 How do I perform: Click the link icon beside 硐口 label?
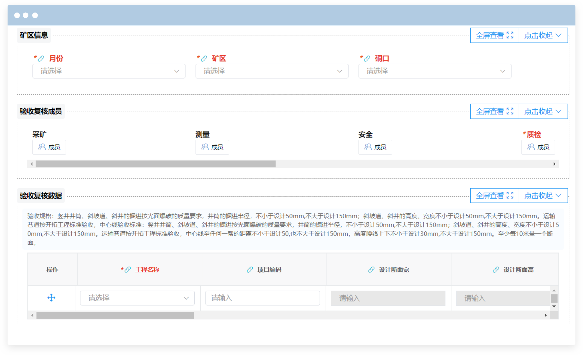(x=367, y=59)
